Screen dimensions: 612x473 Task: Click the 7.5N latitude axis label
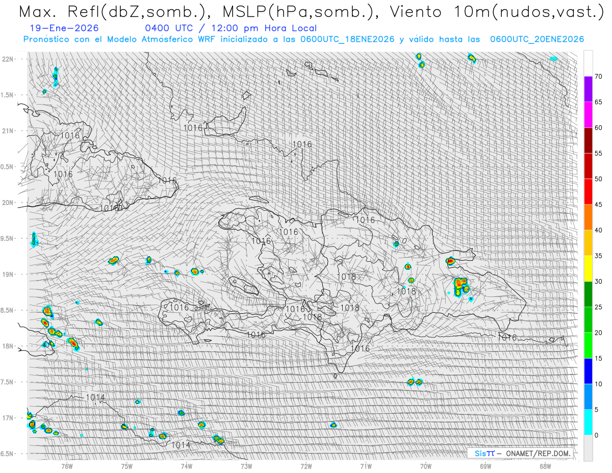(x=8, y=382)
